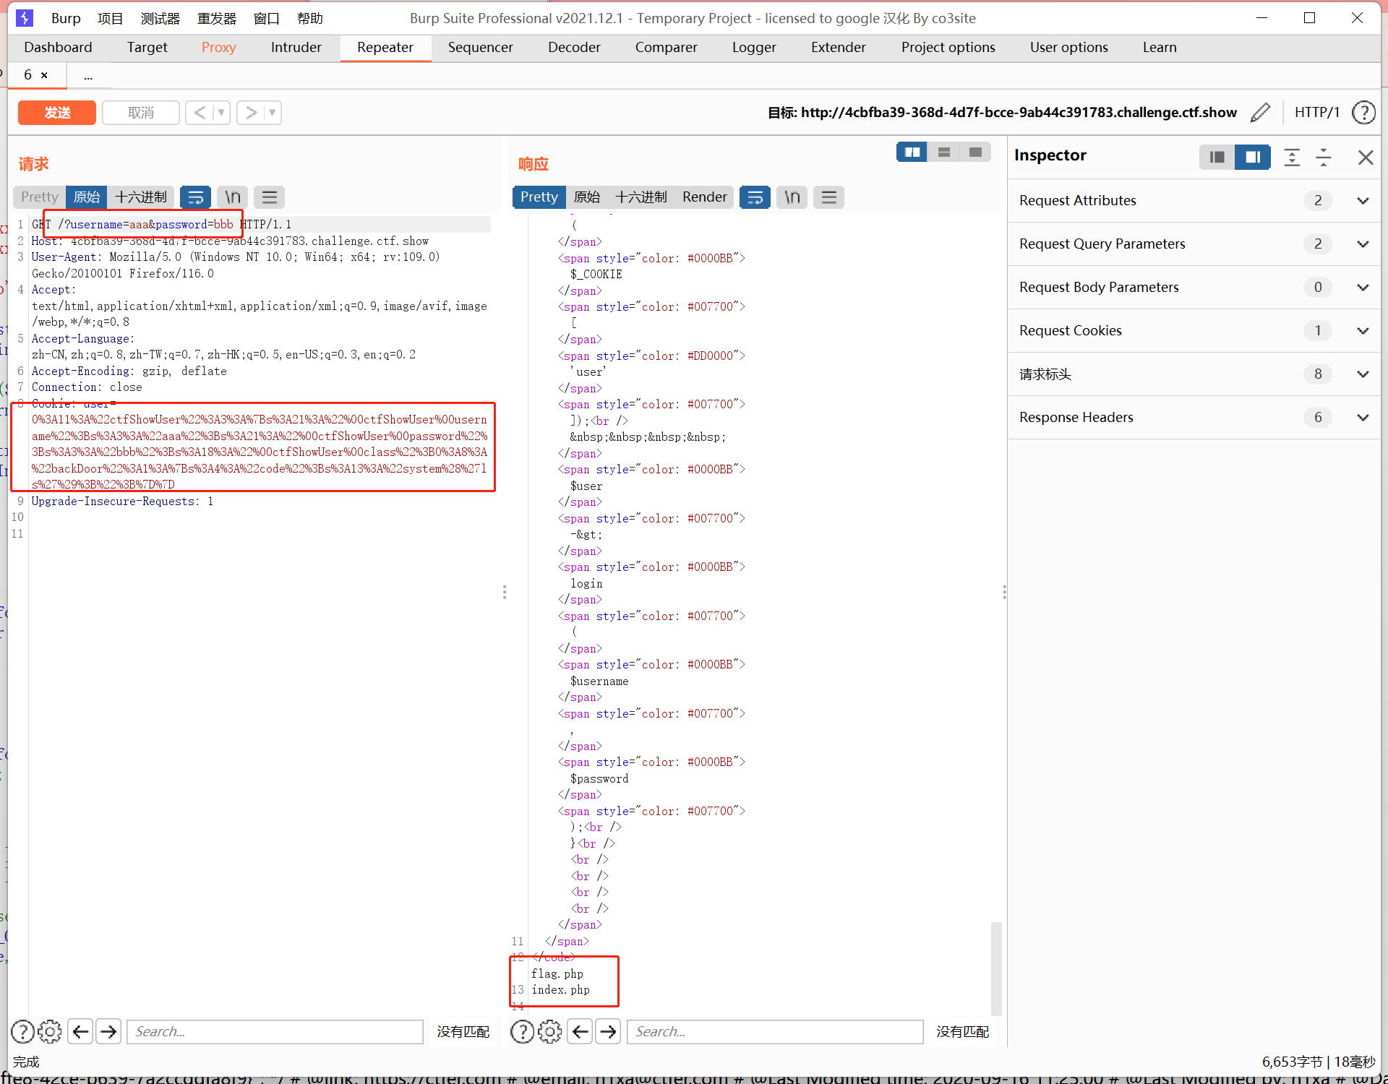Switch response view to Render
1388x1084 pixels.
[704, 197]
